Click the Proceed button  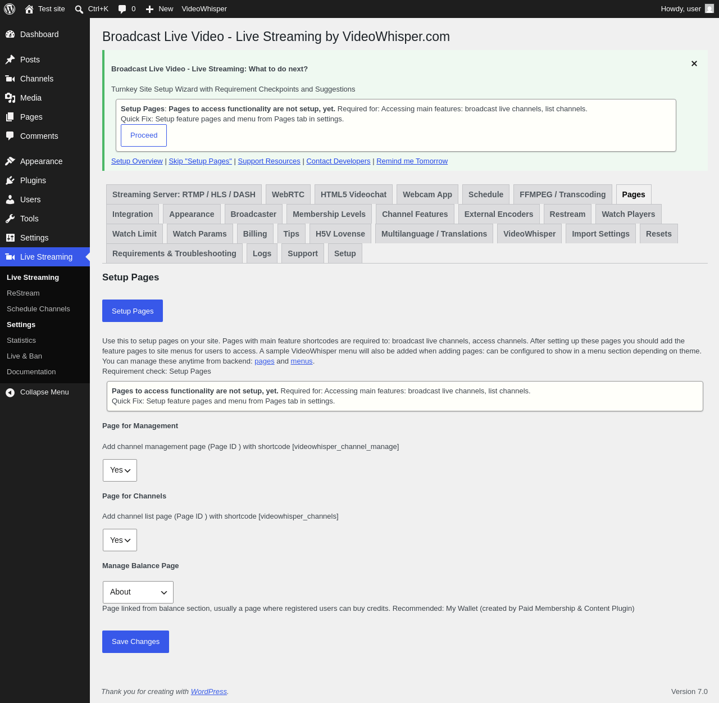[x=144, y=135]
